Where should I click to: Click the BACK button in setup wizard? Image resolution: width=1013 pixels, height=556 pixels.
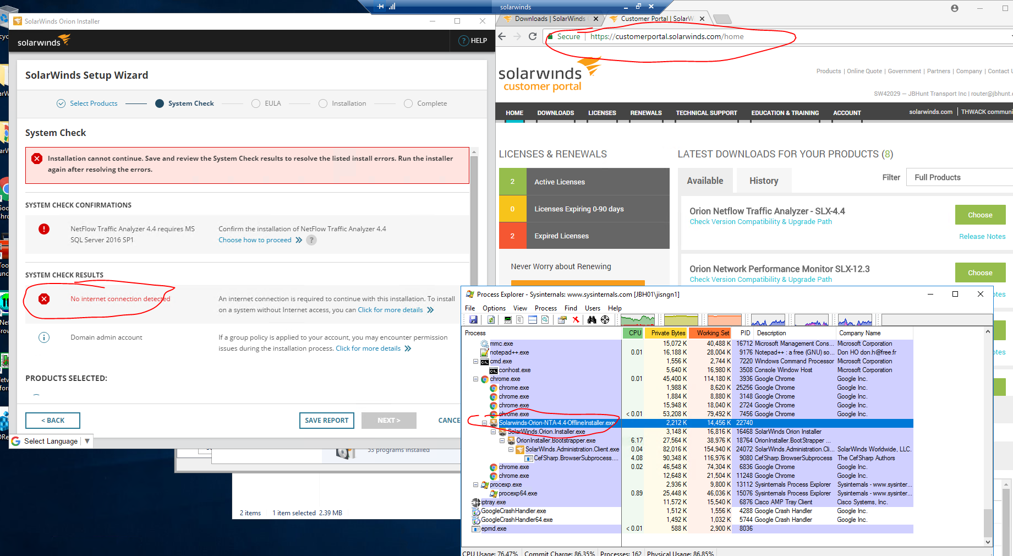pyautogui.click(x=53, y=421)
